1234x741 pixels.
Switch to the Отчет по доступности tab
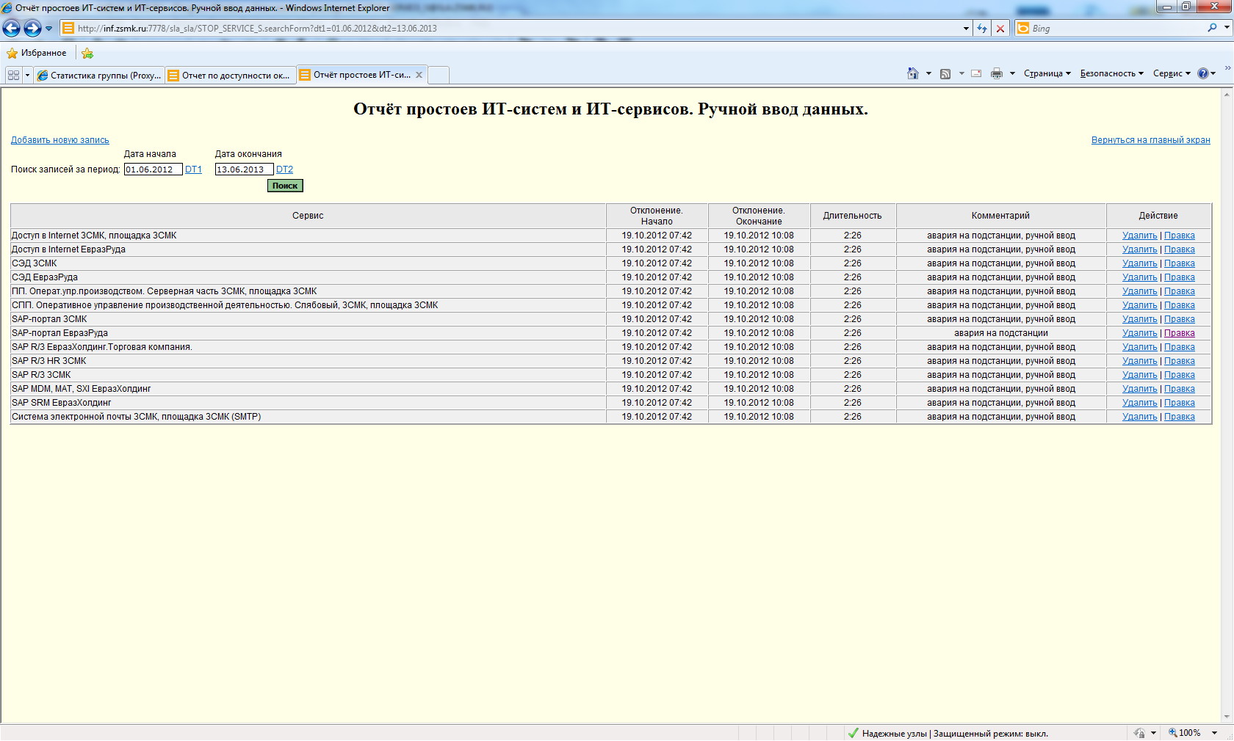pos(231,75)
